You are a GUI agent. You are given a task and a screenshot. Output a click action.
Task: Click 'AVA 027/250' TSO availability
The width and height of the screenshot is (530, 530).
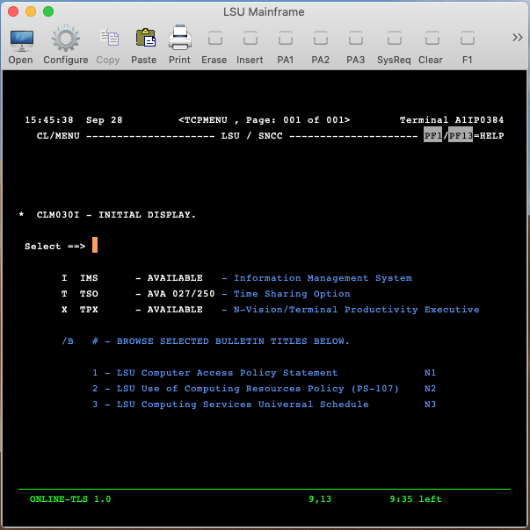[x=181, y=294]
